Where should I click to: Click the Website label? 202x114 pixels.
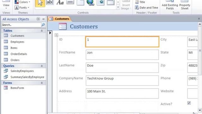[167, 91]
